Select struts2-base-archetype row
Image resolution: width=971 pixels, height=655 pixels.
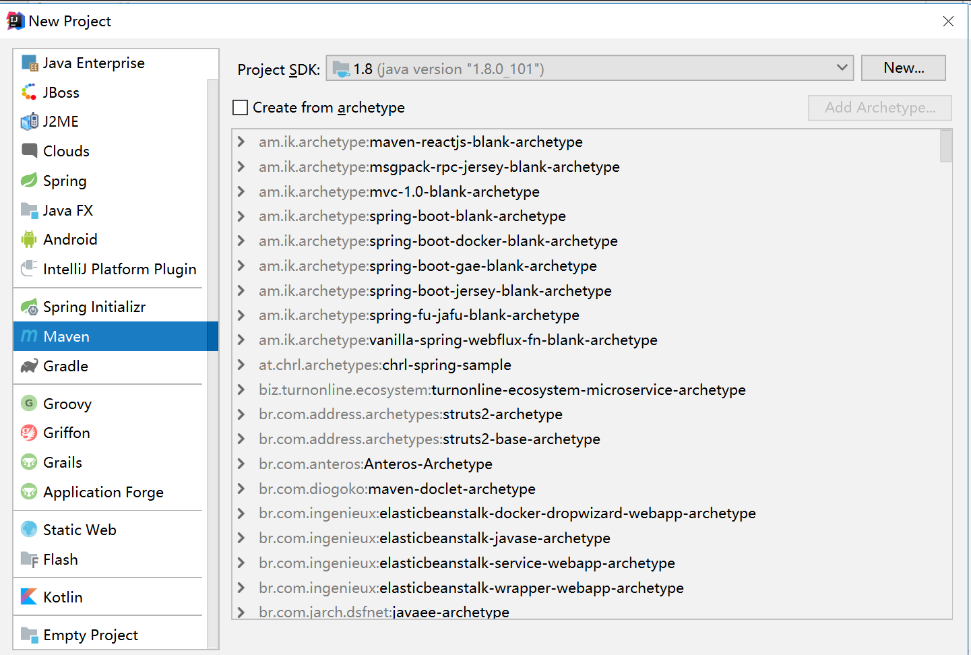(x=586, y=439)
